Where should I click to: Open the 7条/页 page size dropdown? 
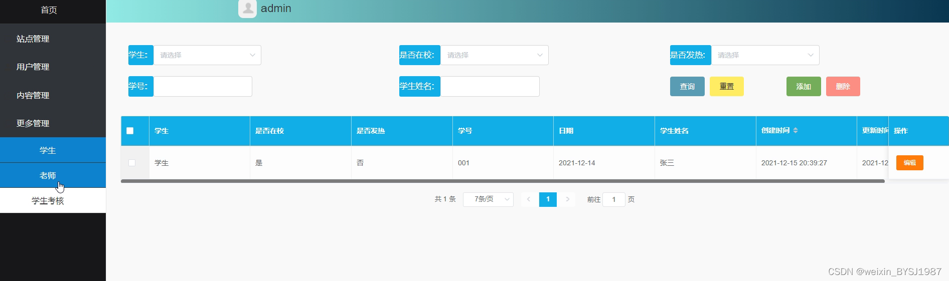(488, 199)
